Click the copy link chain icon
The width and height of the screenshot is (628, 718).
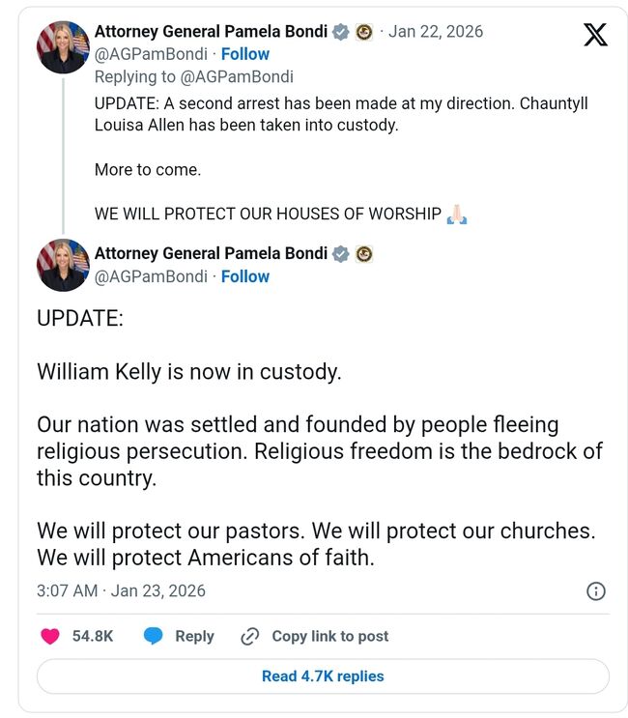pos(250,636)
